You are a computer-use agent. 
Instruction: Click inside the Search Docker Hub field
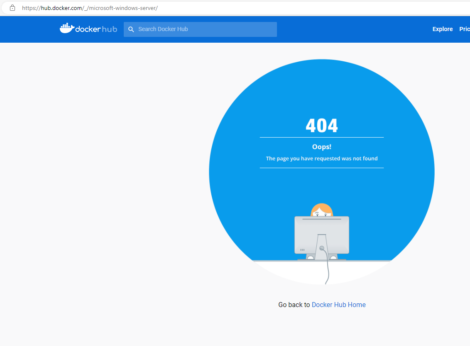coord(199,29)
